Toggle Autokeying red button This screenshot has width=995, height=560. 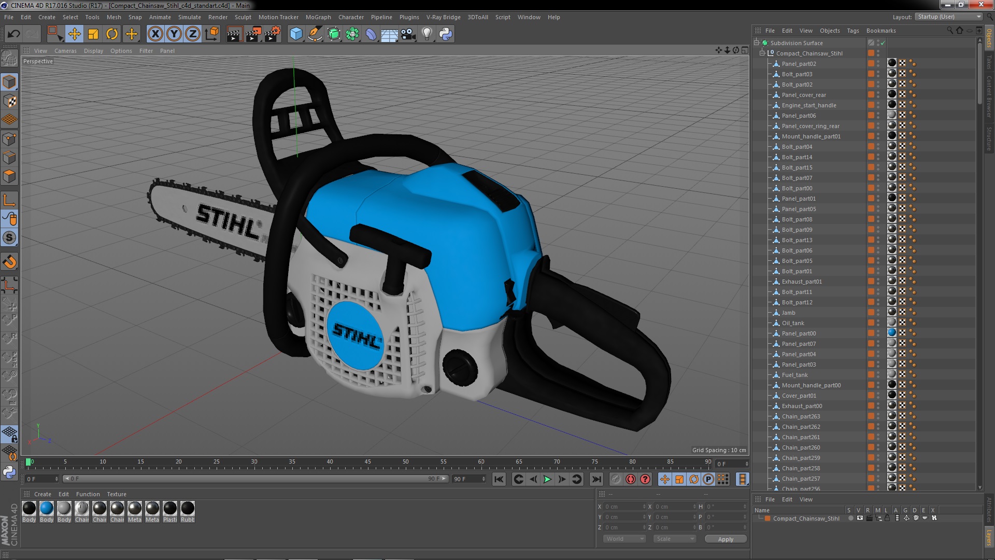click(x=631, y=479)
